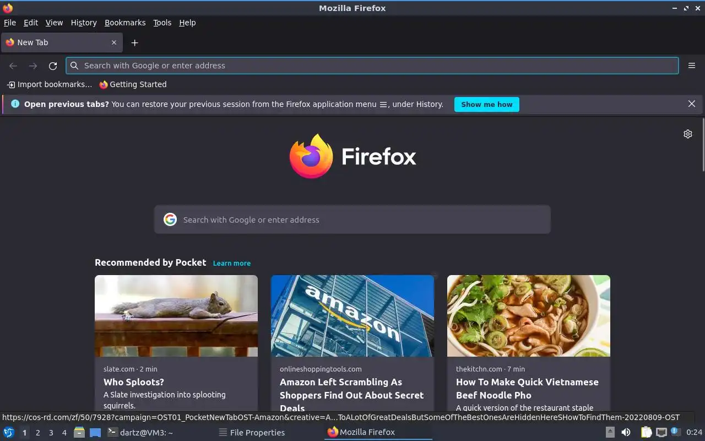Image resolution: width=705 pixels, height=441 pixels.
Task: Click the onlineshoppingtools.com source label
Action: pyautogui.click(x=321, y=369)
